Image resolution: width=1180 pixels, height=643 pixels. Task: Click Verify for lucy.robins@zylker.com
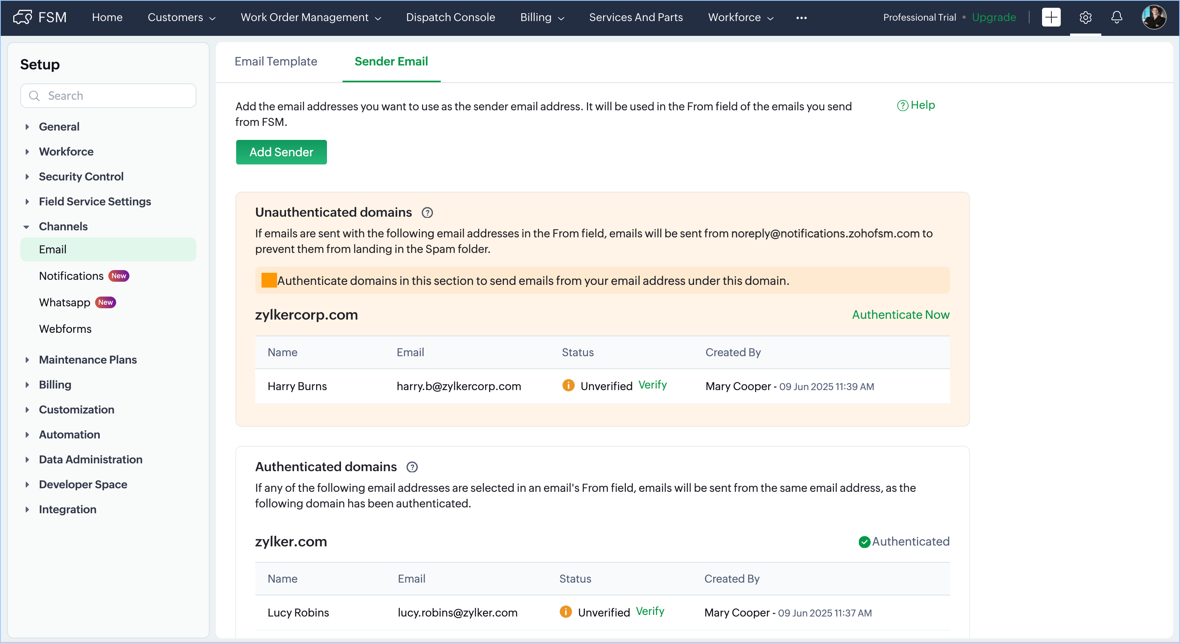tap(650, 611)
